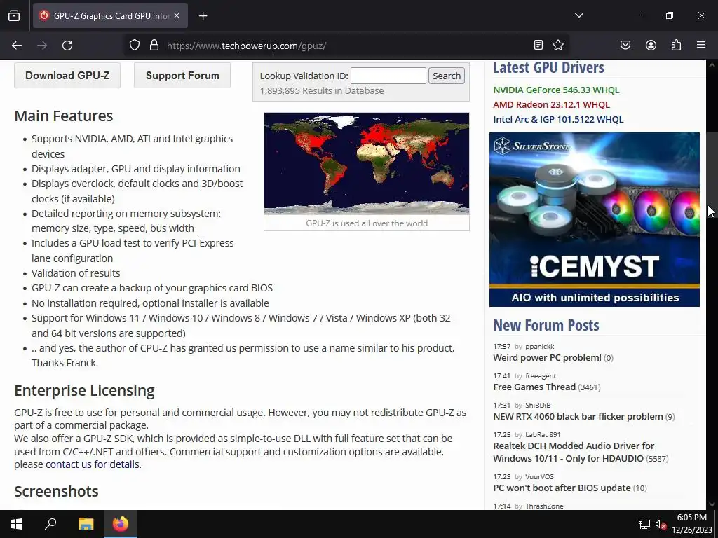The width and height of the screenshot is (718, 538).
Task: Open the taskbar search magnifier
Action: (x=50, y=524)
